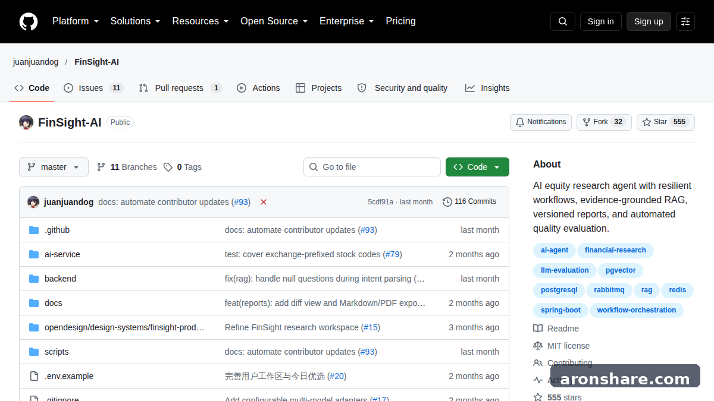Switch to the Issues tab
Screen dimensions: 714x401
(x=93, y=88)
